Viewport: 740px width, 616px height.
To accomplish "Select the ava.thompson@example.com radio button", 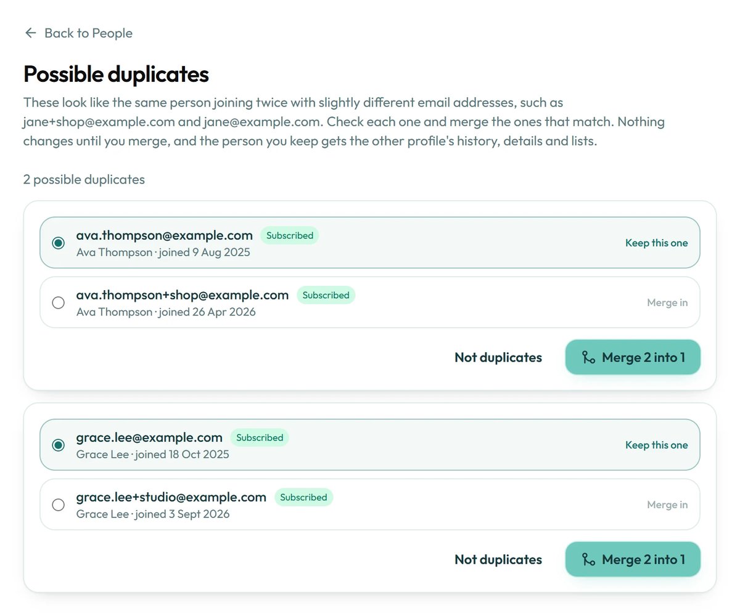I will [x=59, y=243].
